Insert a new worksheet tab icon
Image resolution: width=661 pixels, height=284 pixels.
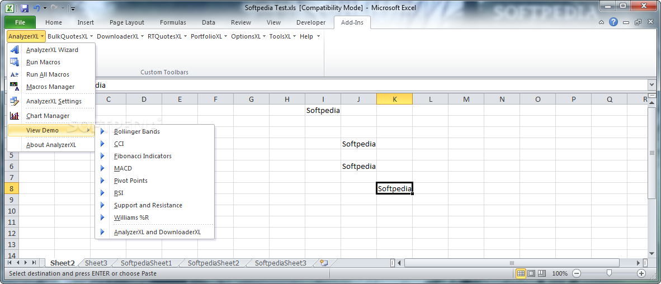[324, 263]
